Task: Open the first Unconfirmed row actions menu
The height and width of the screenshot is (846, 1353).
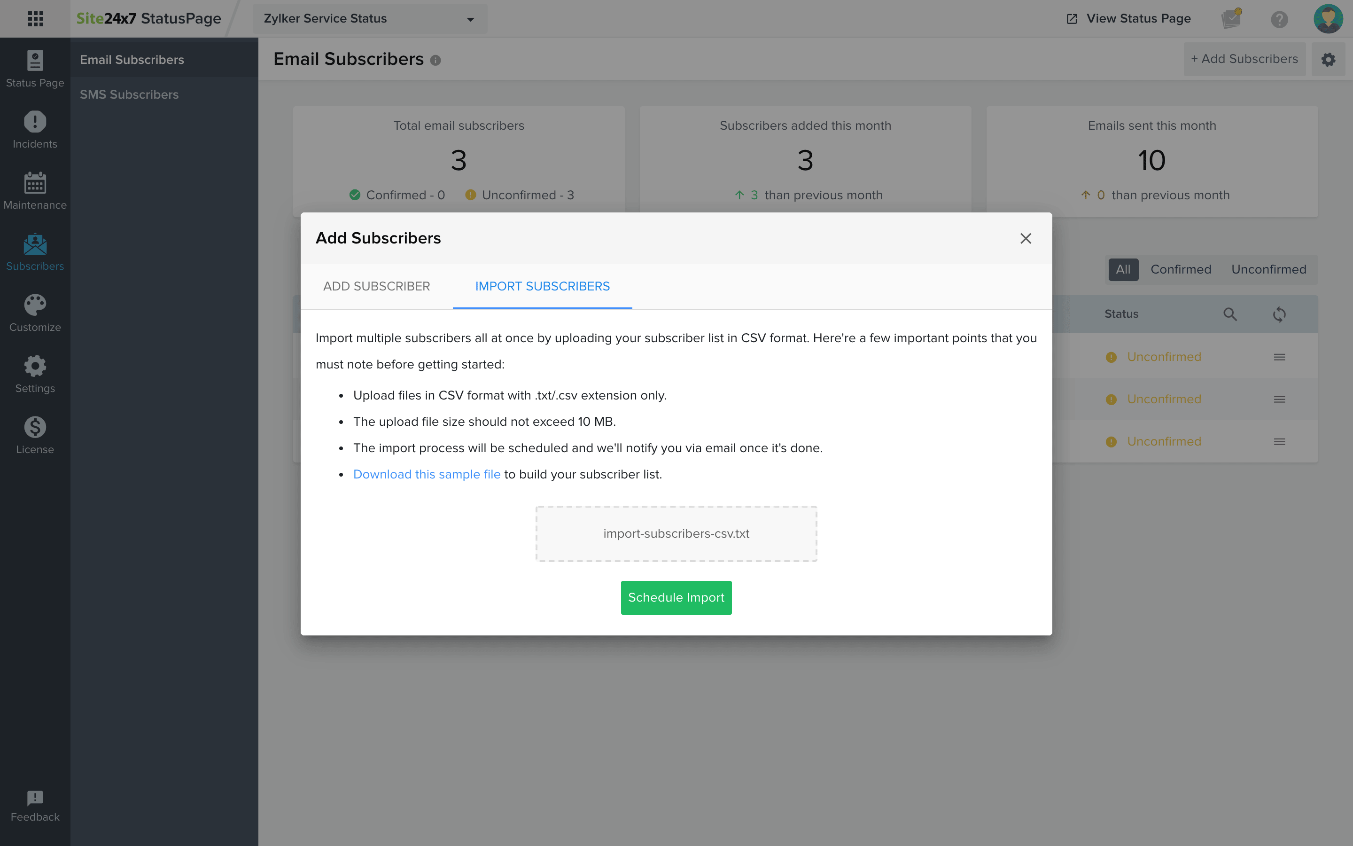Action: coord(1280,356)
